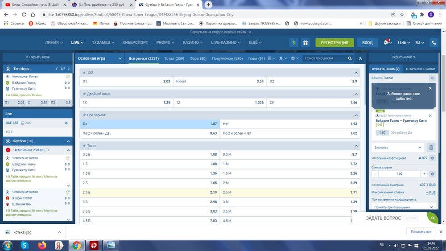The width and height of the screenshot is (446, 251).
Task: Open the КАЗИНО menu
Action: tap(193, 42)
